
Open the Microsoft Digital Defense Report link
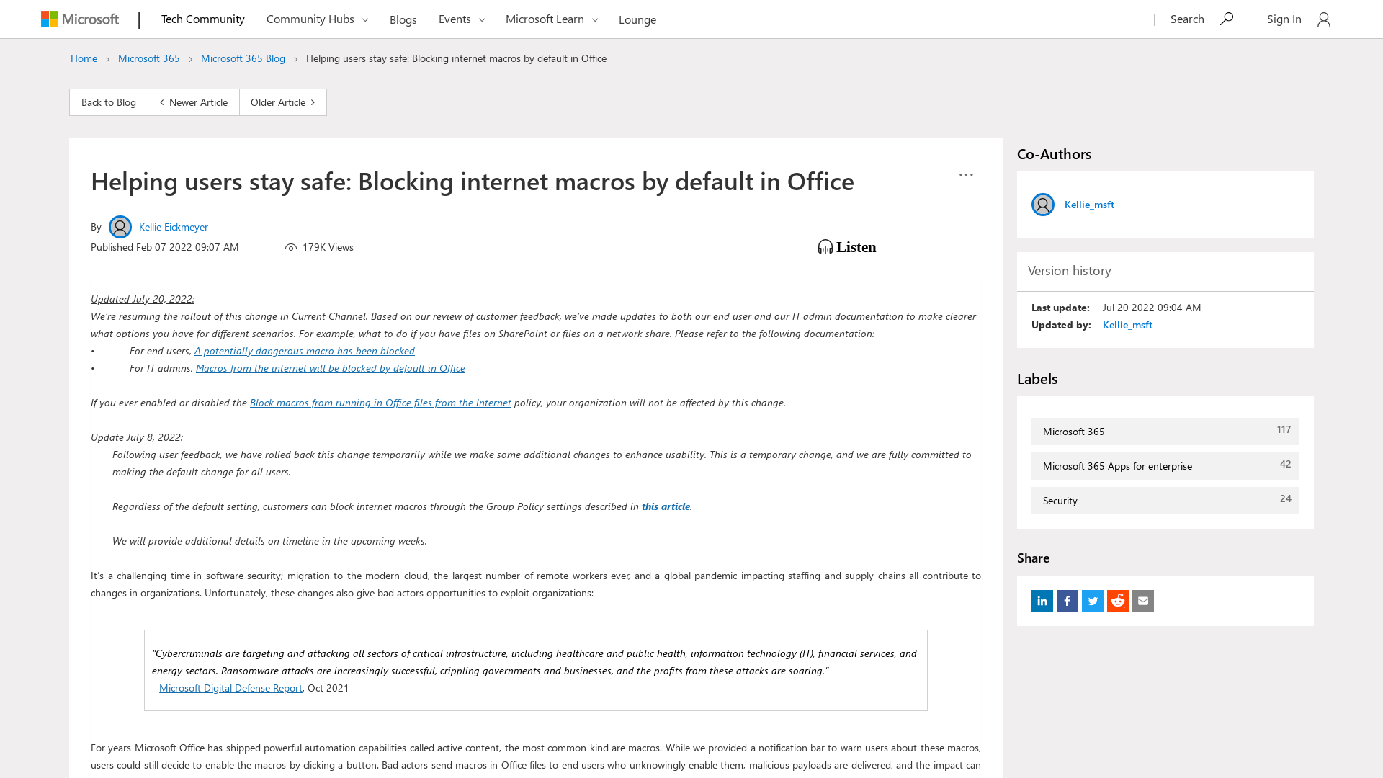pyautogui.click(x=230, y=688)
